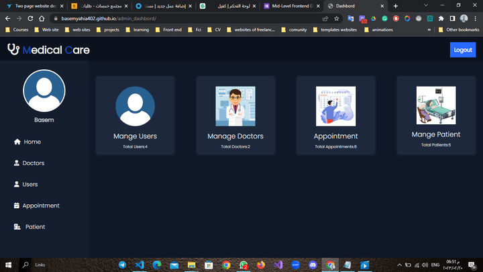Open the Google Translate extension icon
Image resolution: width=483 pixels, height=272 pixels.
(351, 19)
